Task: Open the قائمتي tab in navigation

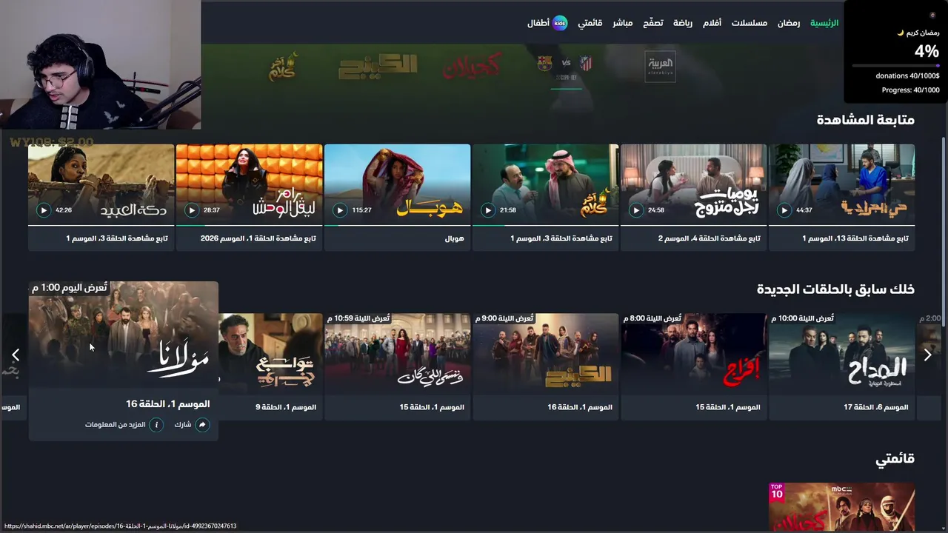Action: (x=590, y=23)
